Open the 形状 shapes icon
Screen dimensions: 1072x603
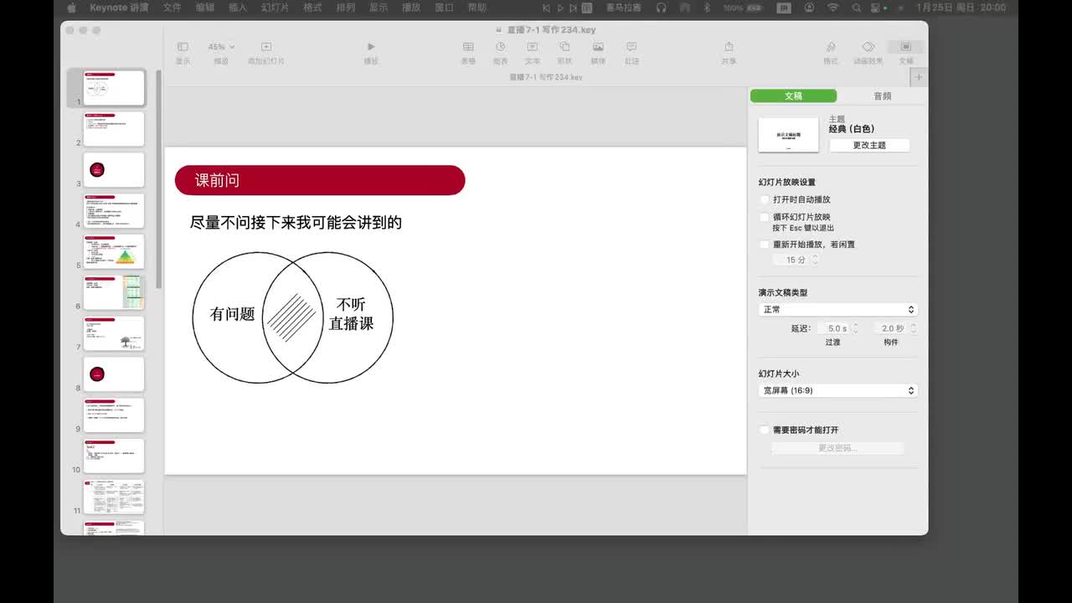point(565,47)
